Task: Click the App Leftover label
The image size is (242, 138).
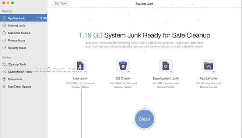Action: [x=208, y=78]
